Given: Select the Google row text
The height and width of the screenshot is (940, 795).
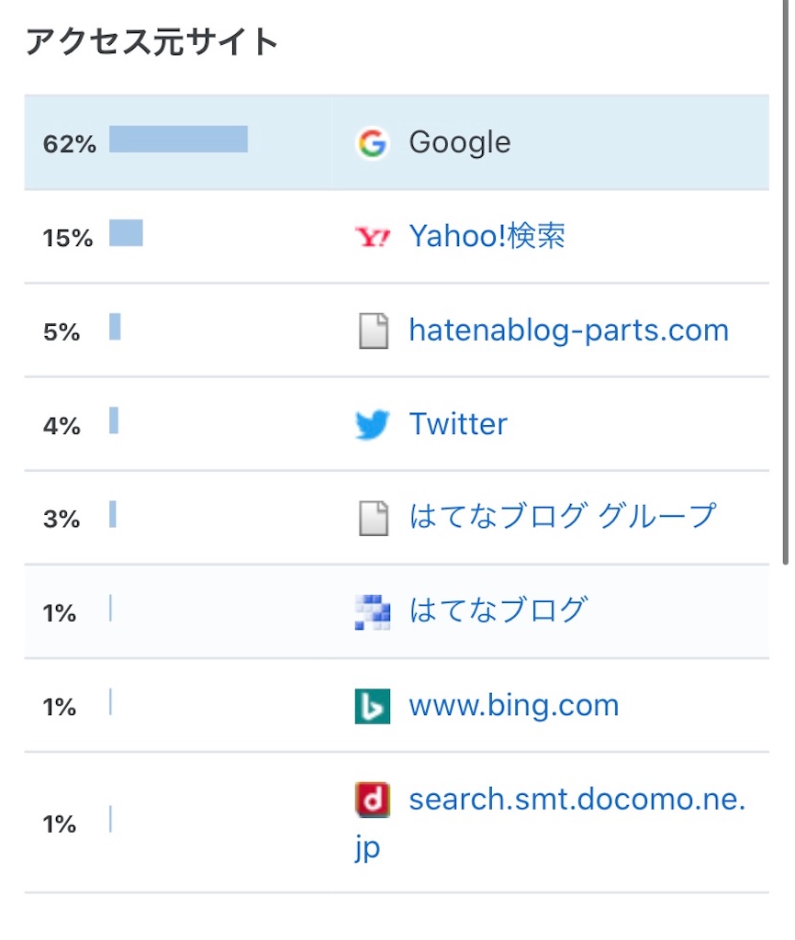Looking at the screenshot, I should tap(460, 142).
